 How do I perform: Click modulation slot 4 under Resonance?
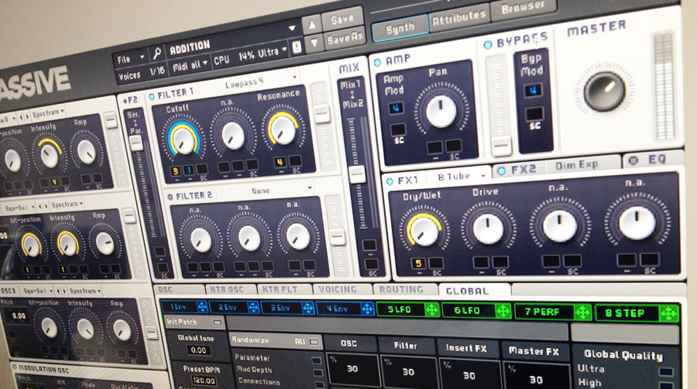click(280, 162)
